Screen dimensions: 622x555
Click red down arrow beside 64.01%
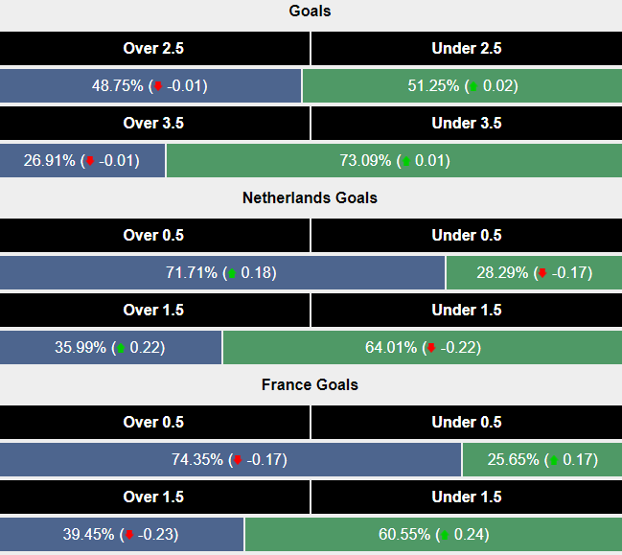point(431,348)
